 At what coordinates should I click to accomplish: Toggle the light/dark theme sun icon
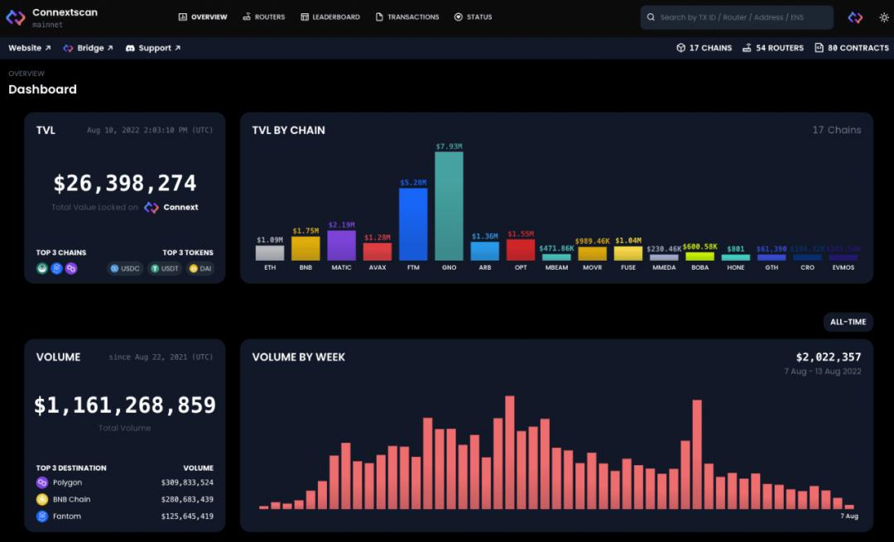[x=884, y=17]
